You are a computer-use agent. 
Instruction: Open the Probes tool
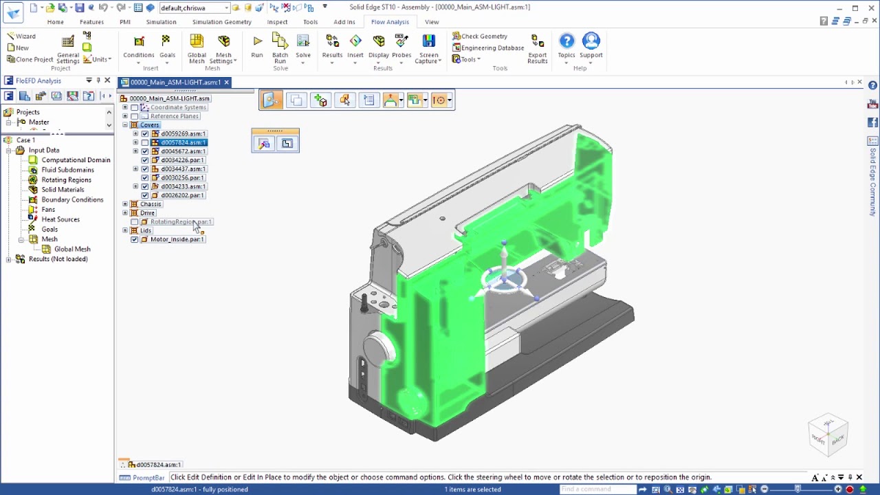(x=401, y=48)
